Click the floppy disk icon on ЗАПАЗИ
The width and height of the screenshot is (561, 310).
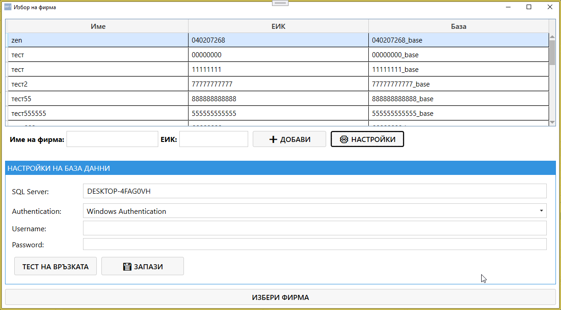(x=127, y=266)
